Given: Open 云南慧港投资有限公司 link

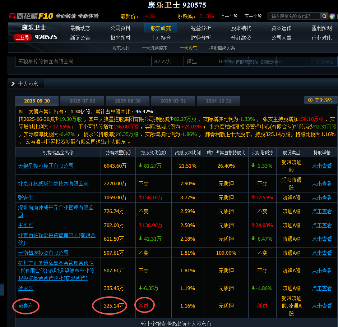Looking at the screenshot, I should (43, 253).
